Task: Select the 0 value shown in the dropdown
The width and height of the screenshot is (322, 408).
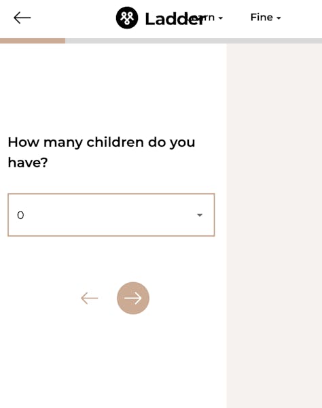Action: (20, 215)
